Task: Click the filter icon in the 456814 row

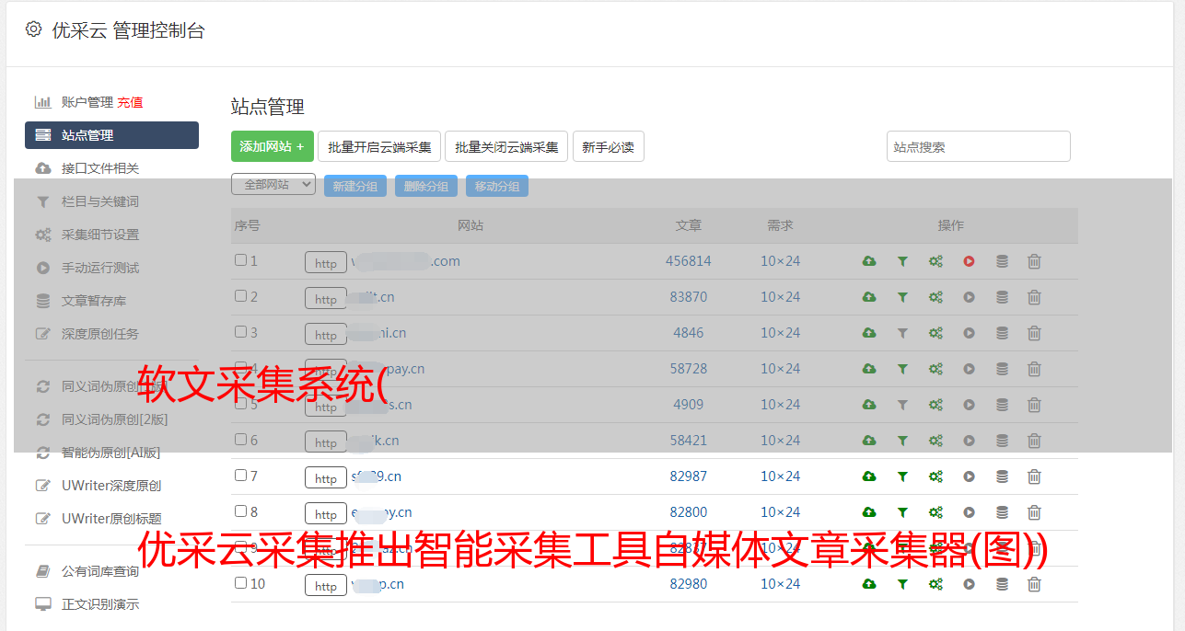Action: 902,261
